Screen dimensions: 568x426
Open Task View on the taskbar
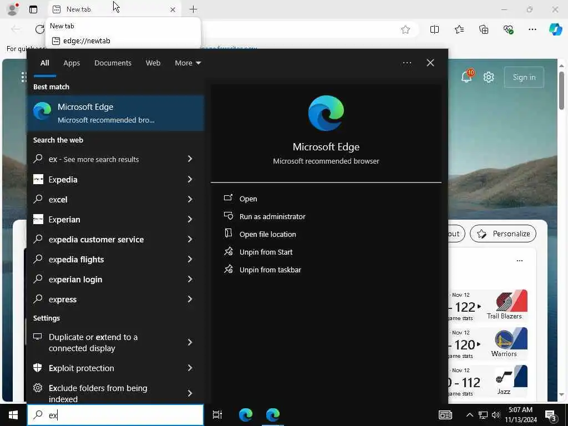[217, 415]
